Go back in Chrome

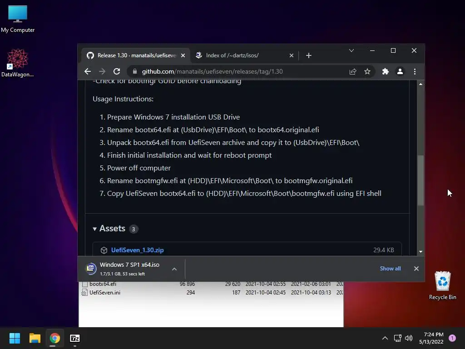[88, 71]
